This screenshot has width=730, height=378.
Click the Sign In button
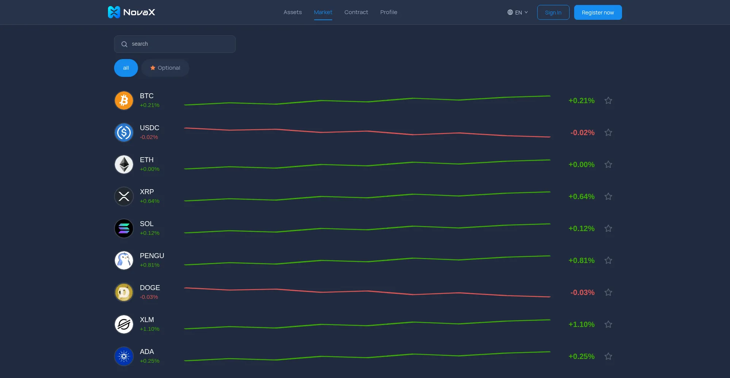553,12
